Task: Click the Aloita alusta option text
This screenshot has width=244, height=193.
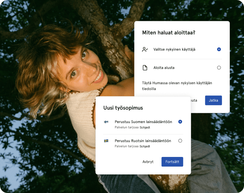Action: 164,68
